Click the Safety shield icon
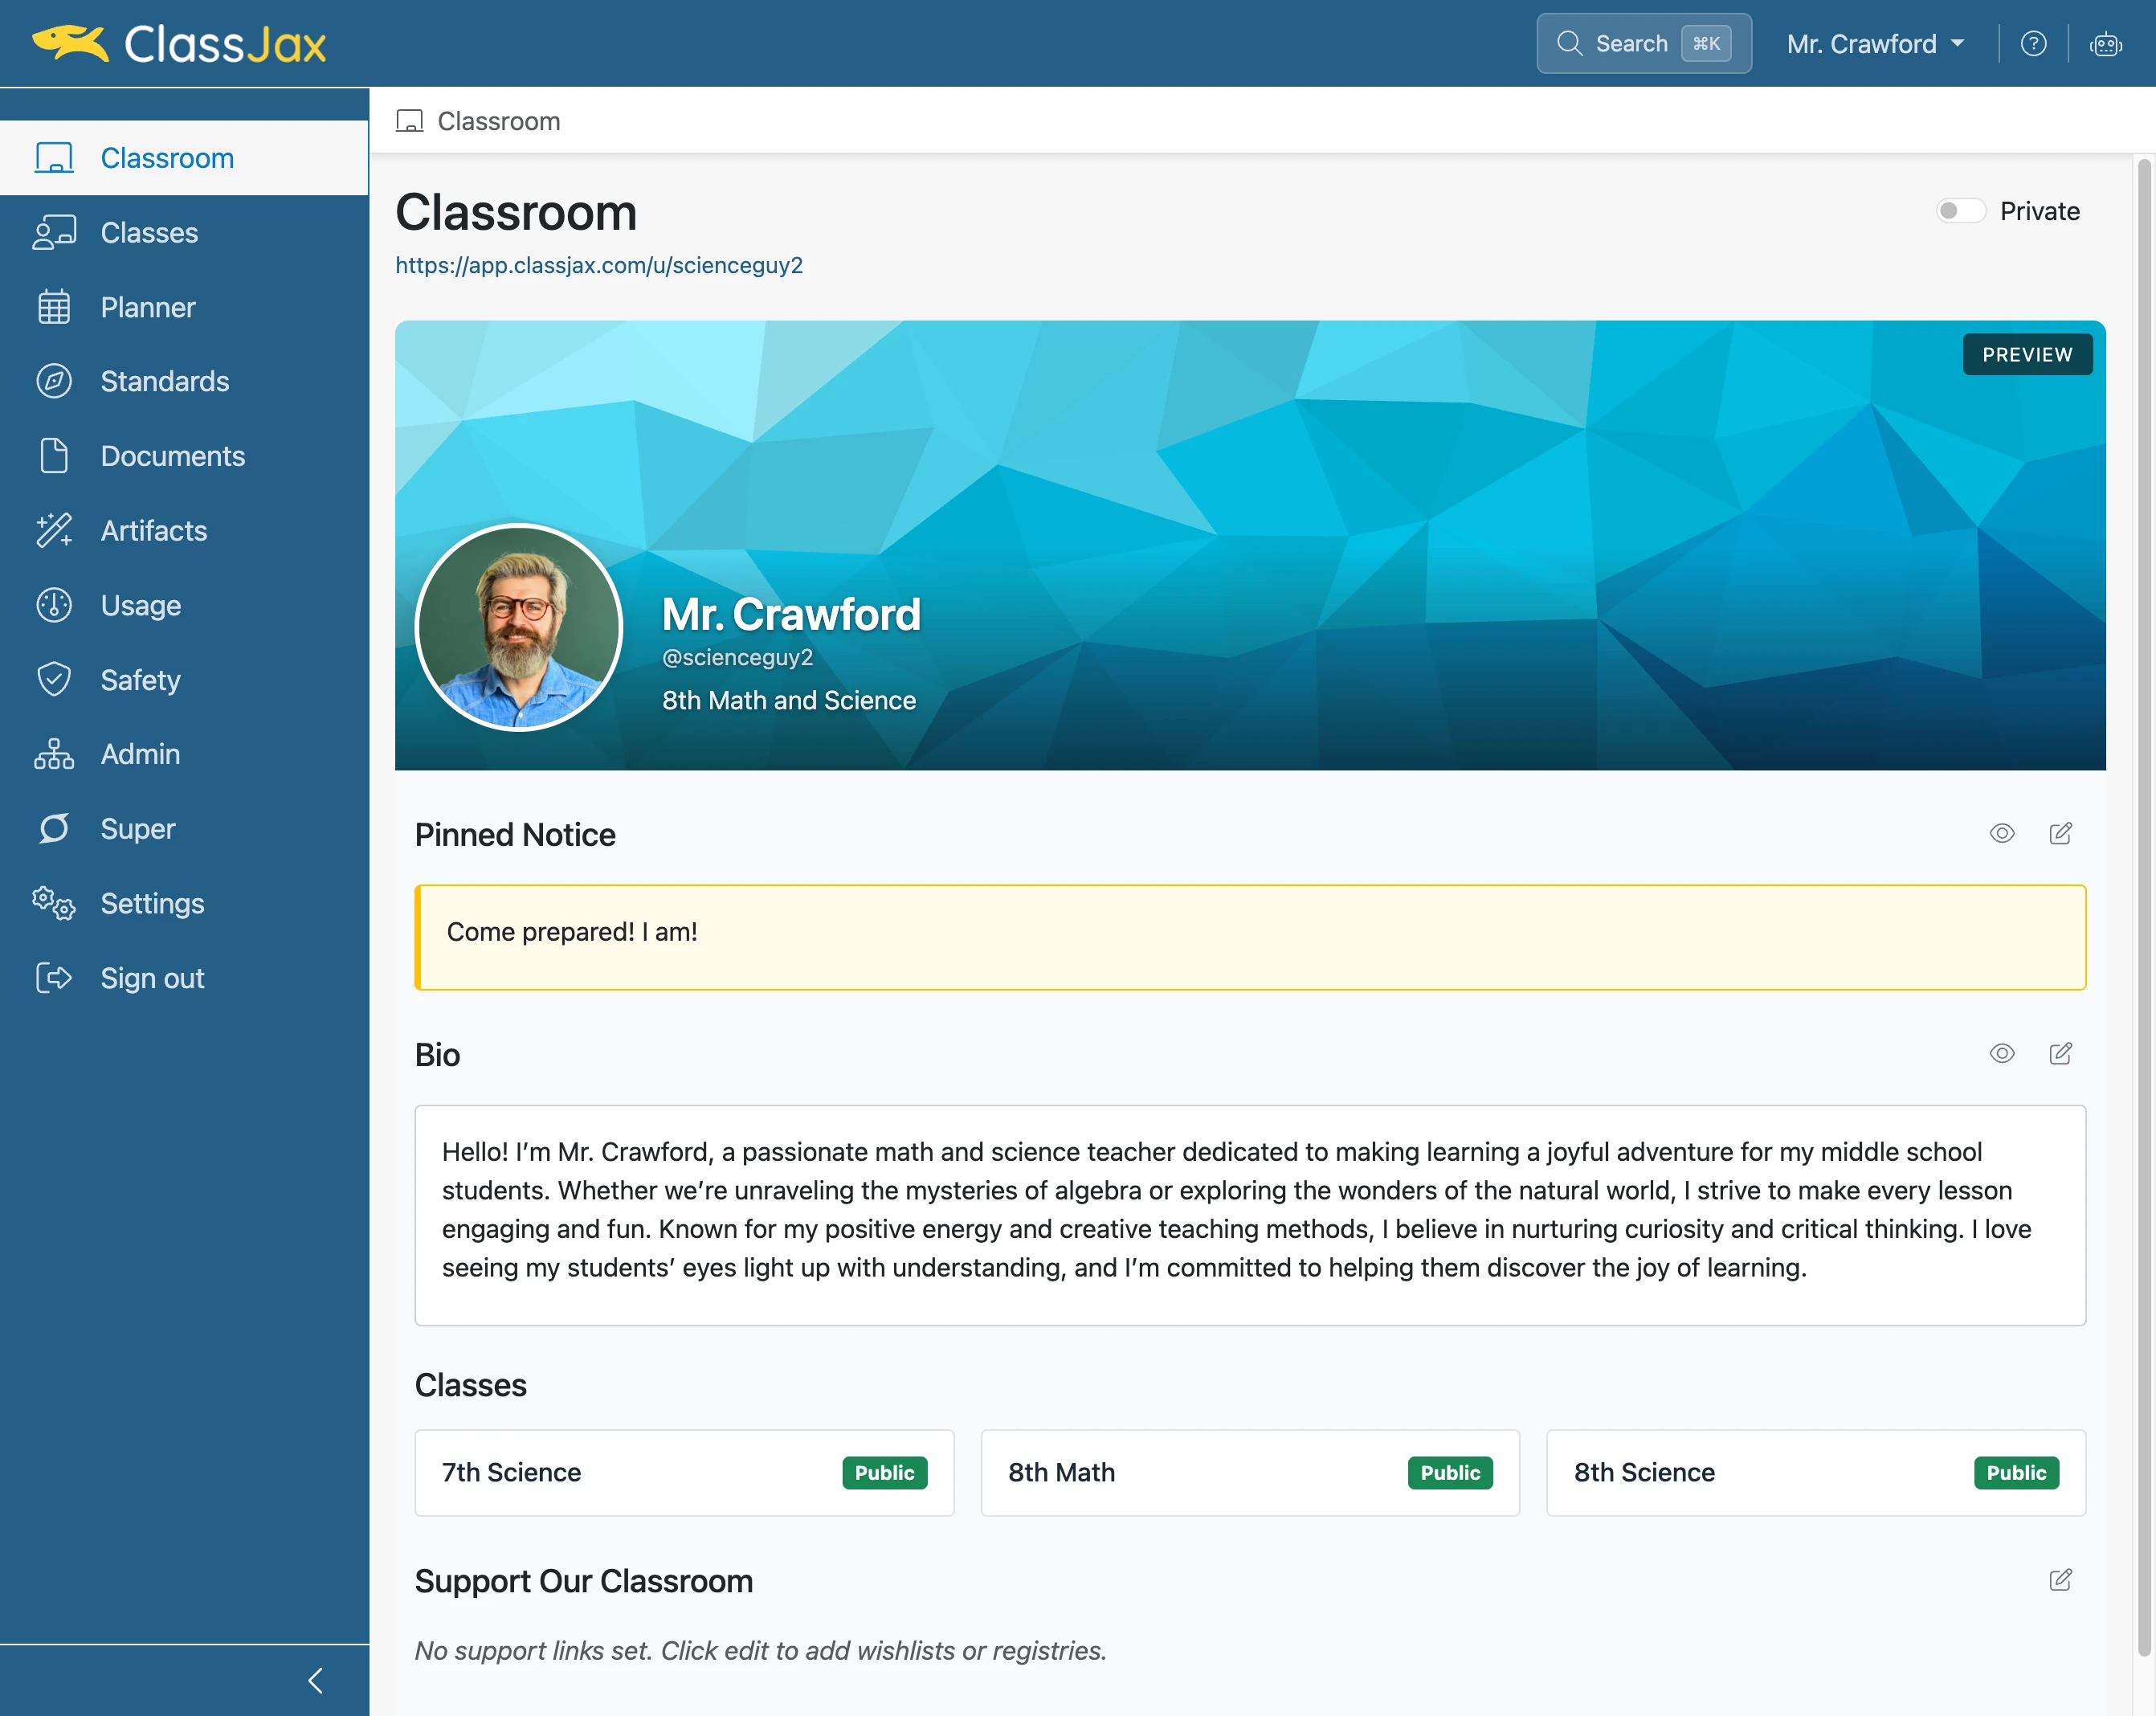The height and width of the screenshot is (1716, 2156). pos(54,679)
